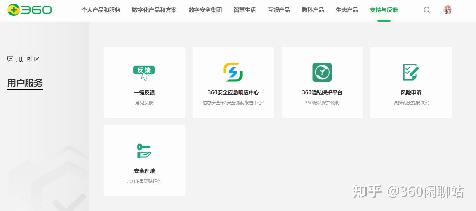
Task: Go to 用户社区 in the sidebar
Action: click(28, 59)
